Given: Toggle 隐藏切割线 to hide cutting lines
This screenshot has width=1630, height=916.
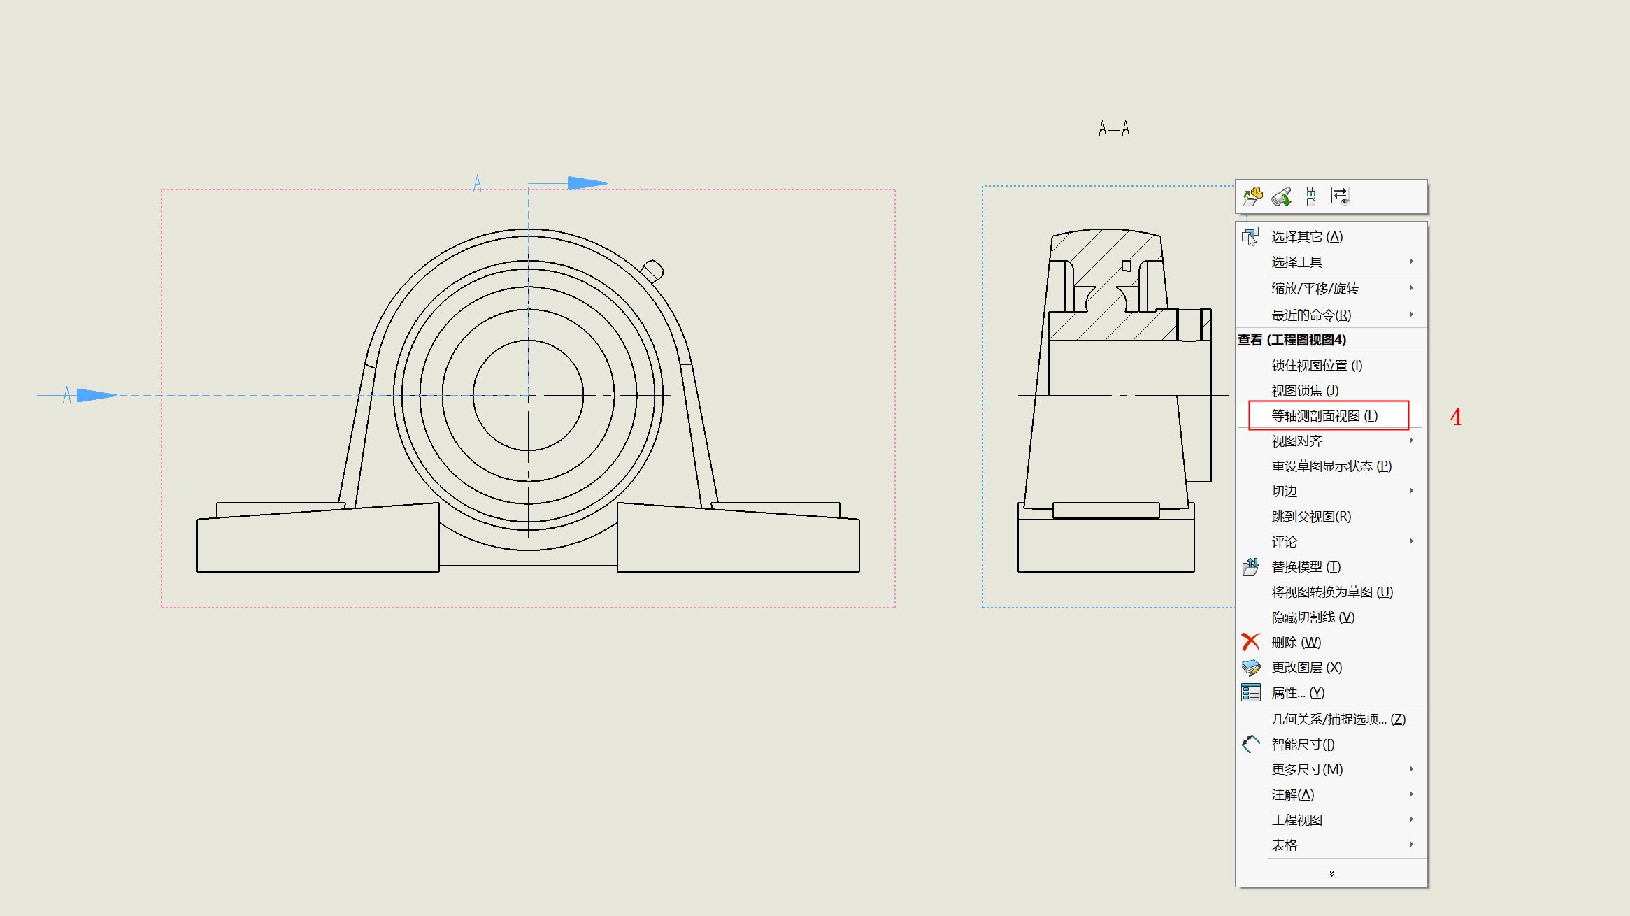Looking at the screenshot, I should tap(1313, 617).
